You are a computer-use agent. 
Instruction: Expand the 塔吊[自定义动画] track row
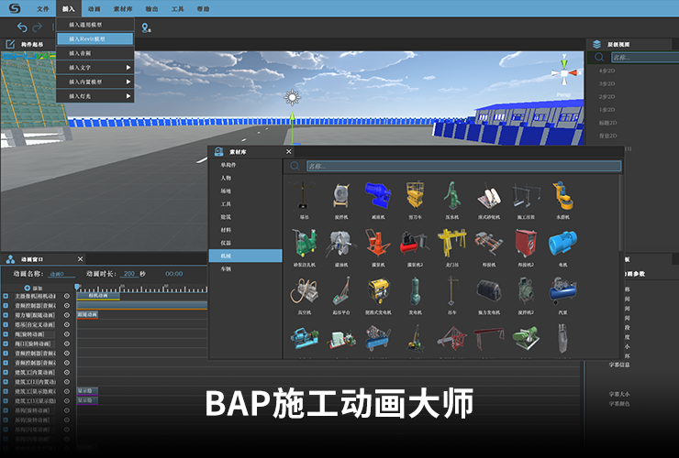click(6, 325)
